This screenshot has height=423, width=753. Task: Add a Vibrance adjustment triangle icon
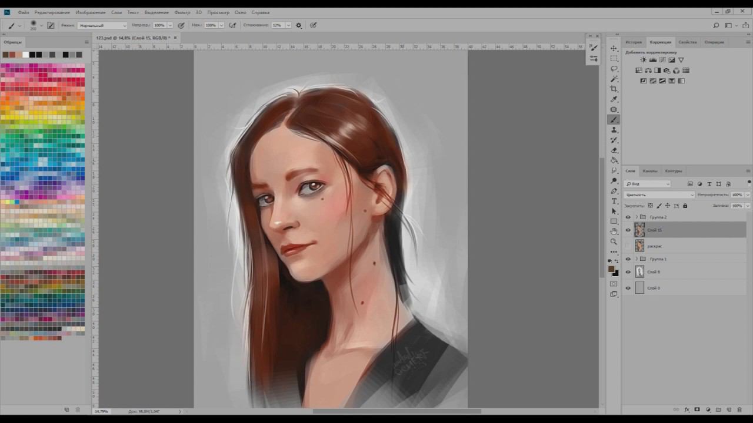(x=681, y=60)
